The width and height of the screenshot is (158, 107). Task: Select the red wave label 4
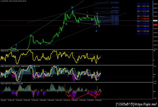tap(87, 12)
